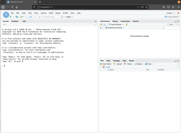Click the Print document icon
Image resolution: width=181 pixels, height=133 pixels.
coord(35,17)
